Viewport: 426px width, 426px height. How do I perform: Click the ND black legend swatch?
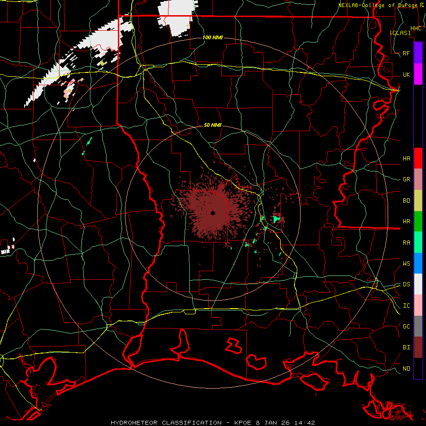pos(418,368)
